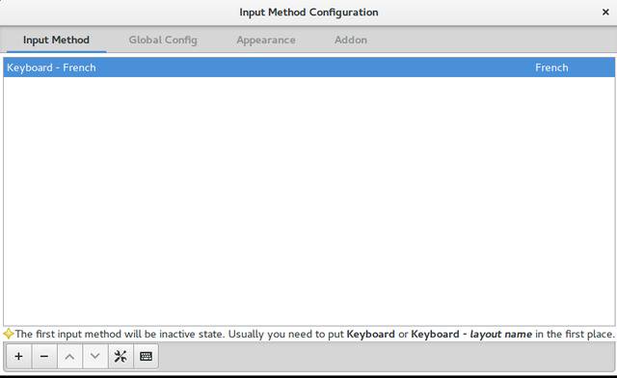The image size is (617, 378).
Task: Add a new input method with plus button
Action: click(18, 357)
